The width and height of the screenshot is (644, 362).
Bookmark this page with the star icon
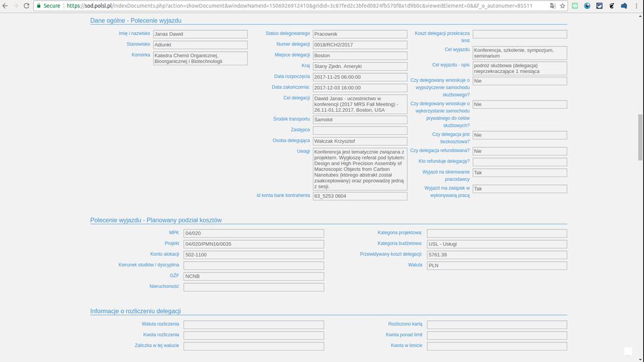(563, 6)
